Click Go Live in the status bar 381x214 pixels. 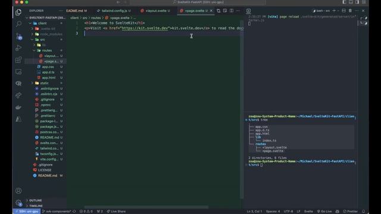pyautogui.click(x=324, y=212)
